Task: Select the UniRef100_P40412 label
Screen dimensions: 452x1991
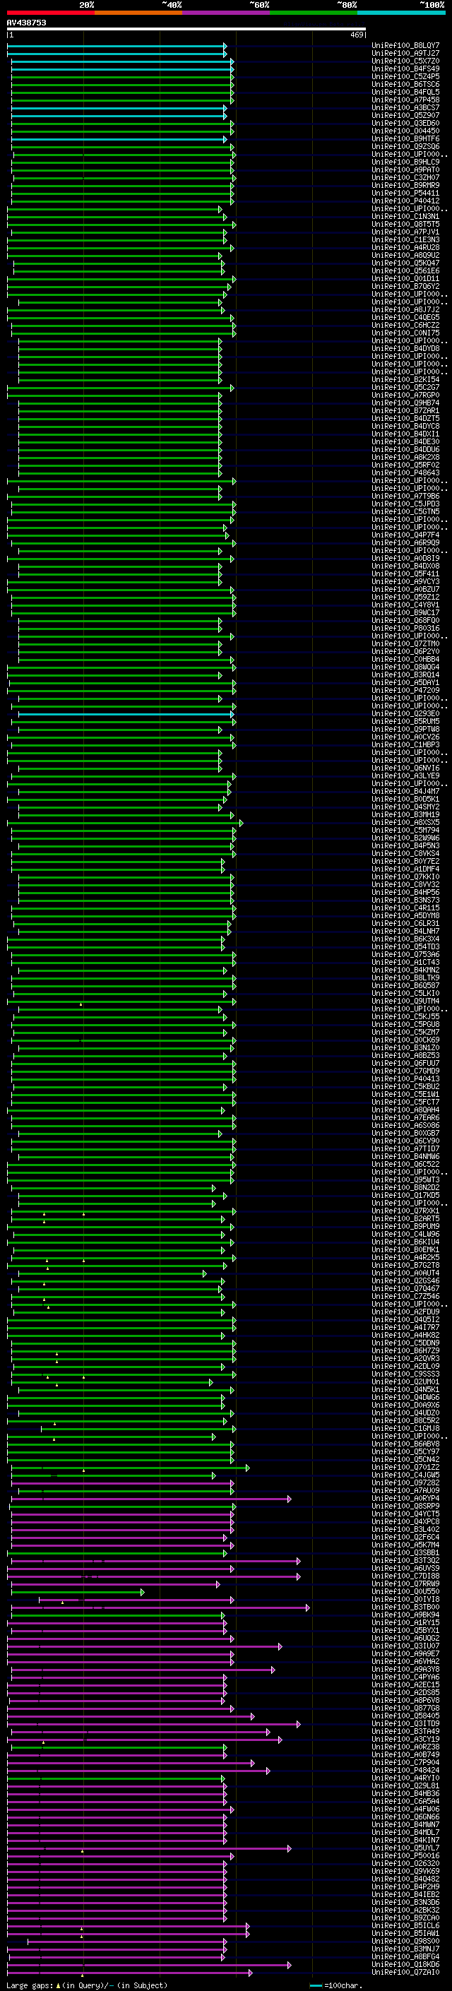Action: tap(405, 201)
